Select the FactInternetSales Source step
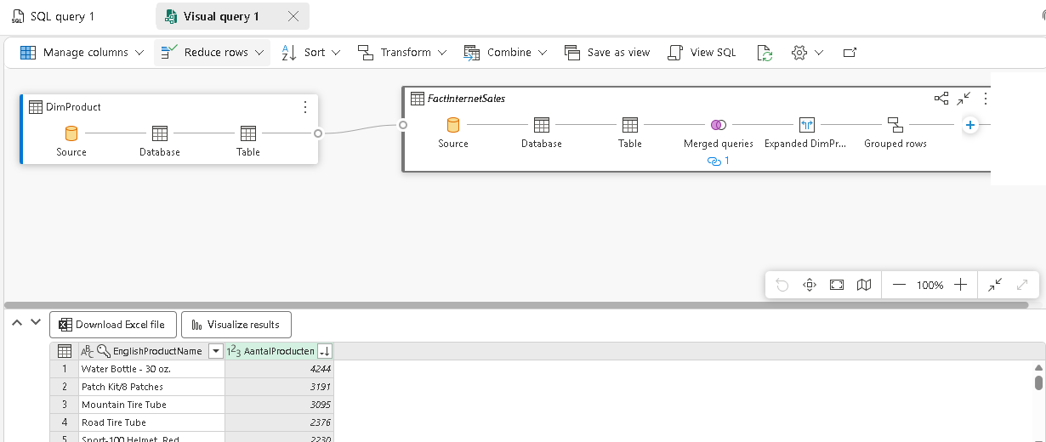The image size is (1046, 442). [x=453, y=133]
